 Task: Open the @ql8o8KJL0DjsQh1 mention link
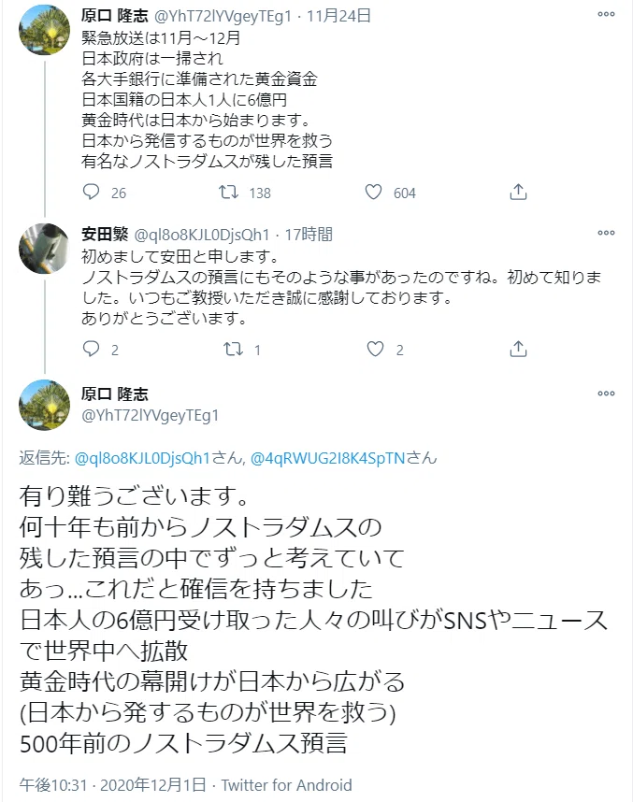(x=143, y=458)
